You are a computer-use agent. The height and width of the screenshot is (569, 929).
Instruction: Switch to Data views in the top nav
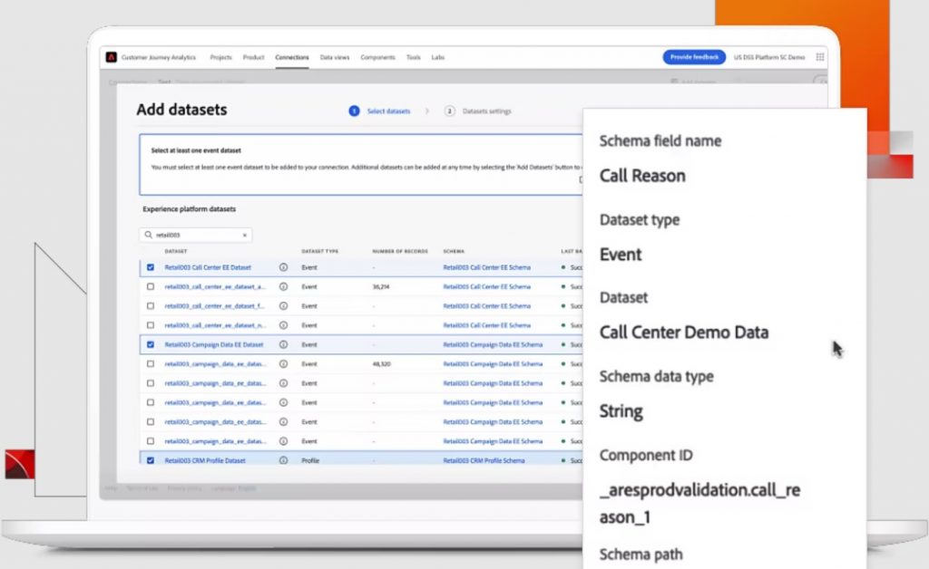click(335, 57)
